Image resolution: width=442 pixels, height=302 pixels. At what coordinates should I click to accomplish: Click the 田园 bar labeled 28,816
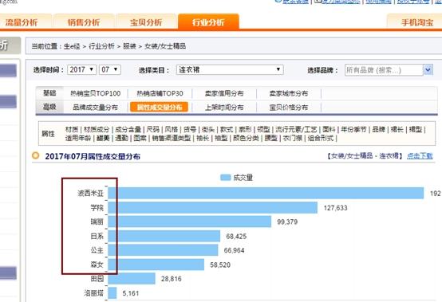pyautogui.click(x=132, y=278)
